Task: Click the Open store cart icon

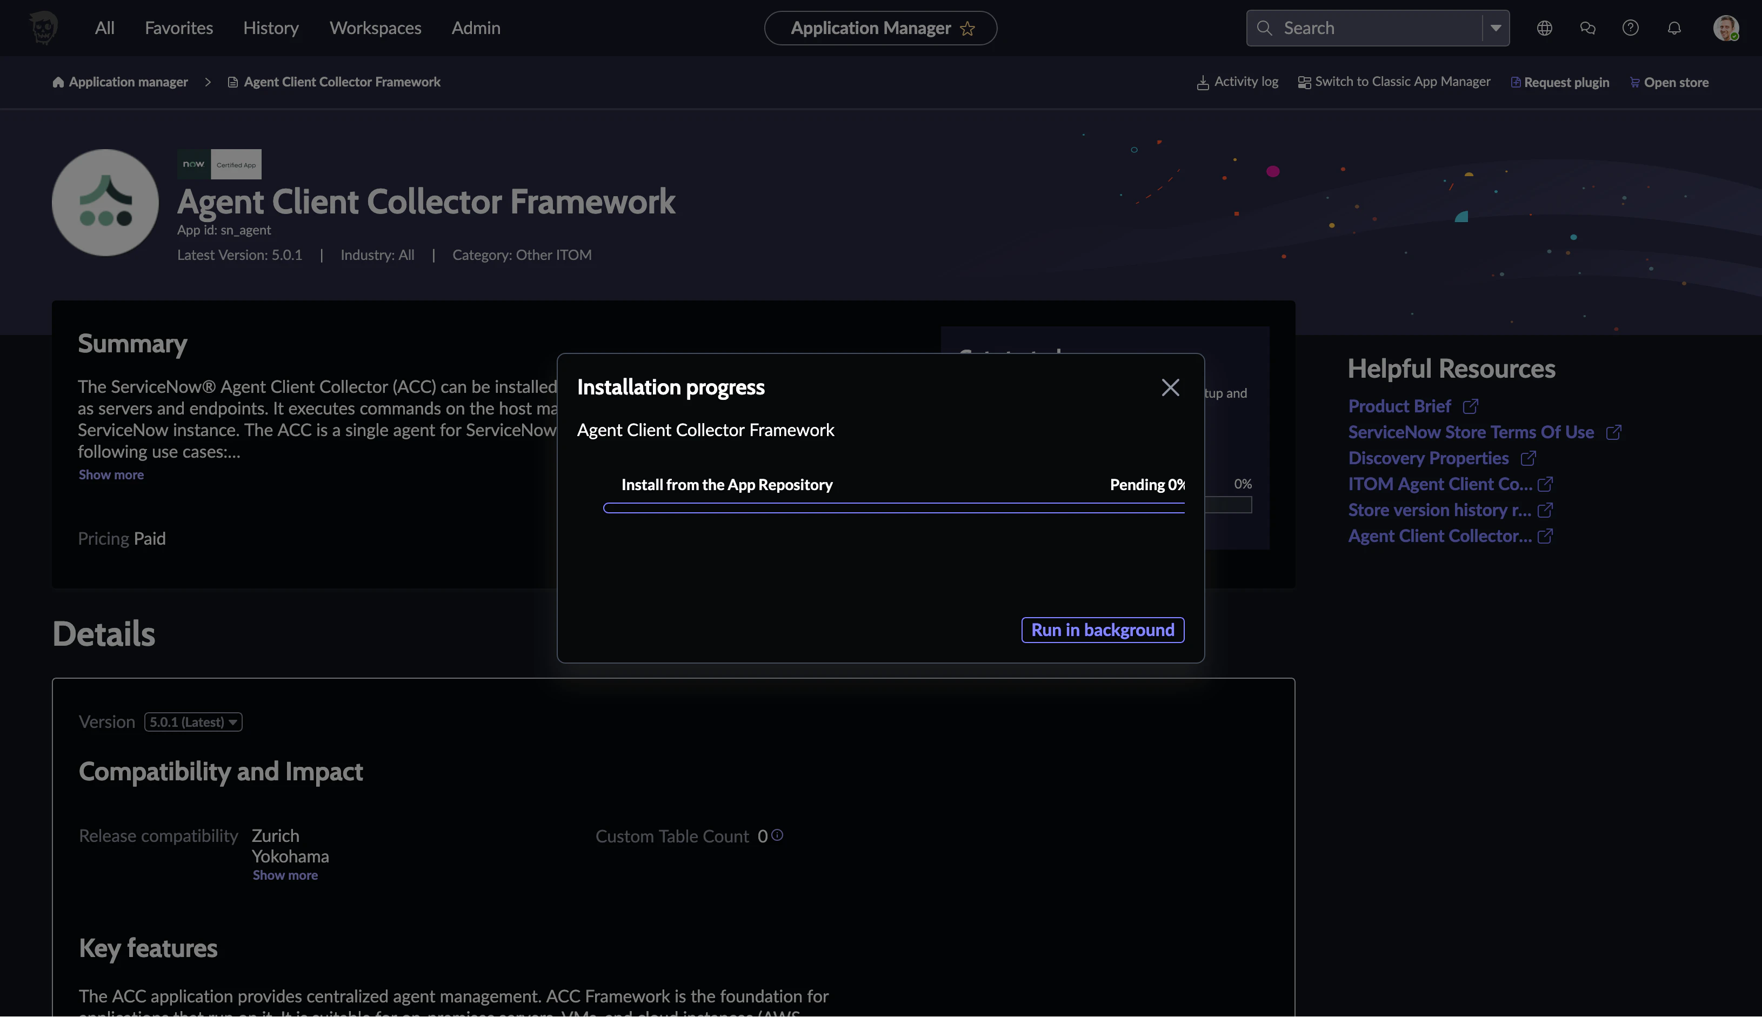Action: (x=1634, y=83)
